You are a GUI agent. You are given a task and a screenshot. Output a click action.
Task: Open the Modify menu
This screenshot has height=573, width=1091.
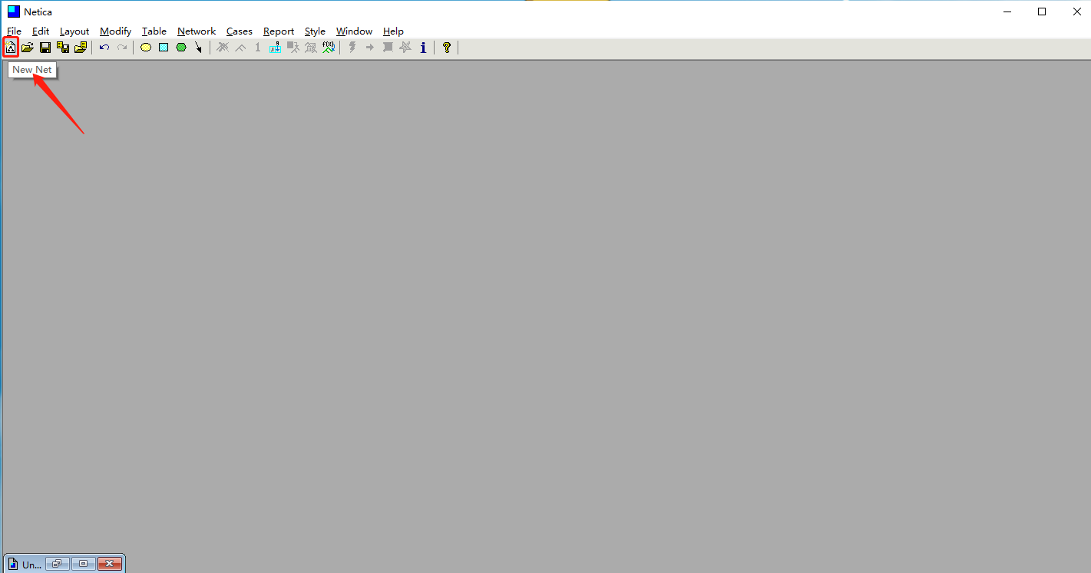tap(116, 31)
